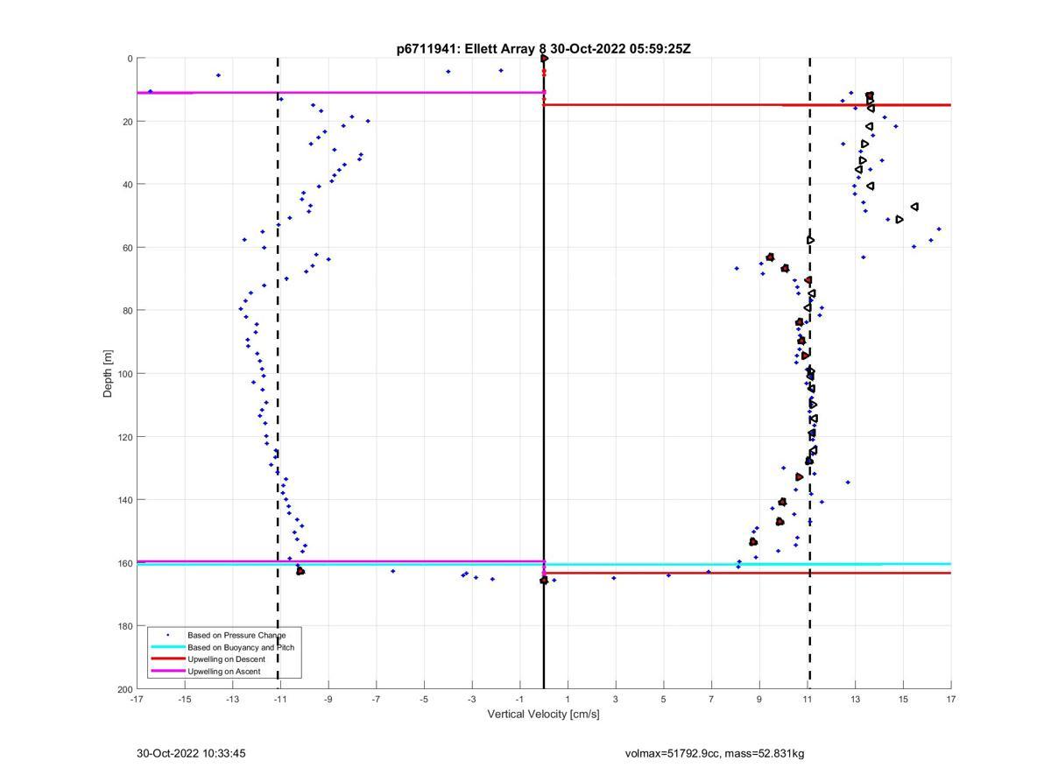Click depth axis tick label '20'
Viewport: 1051px width, 775px height.
pos(127,122)
